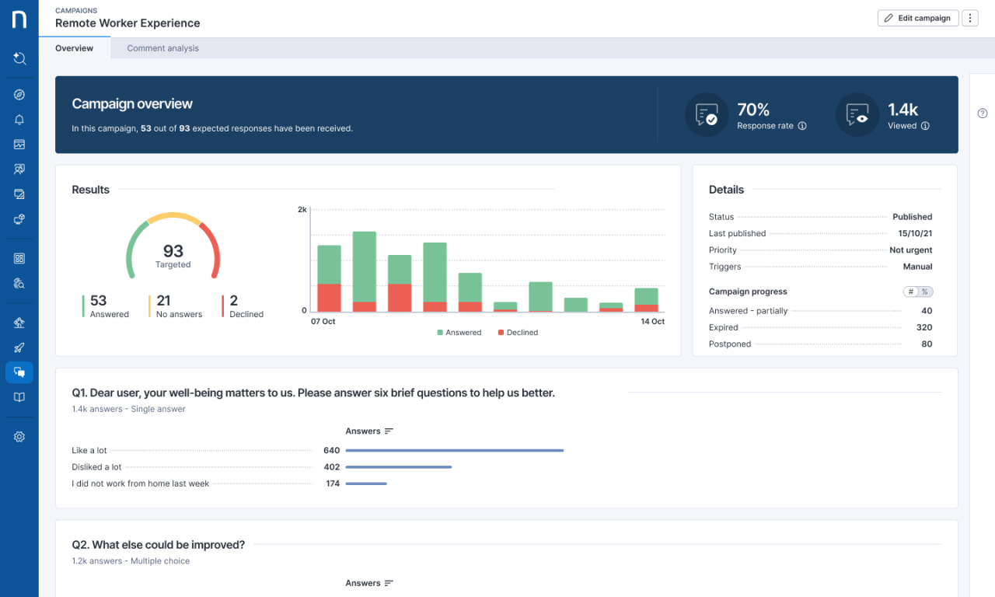Click the info icon beside Viewed
Image resolution: width=995 pixels, height=597 pixels.
point(925,126)
